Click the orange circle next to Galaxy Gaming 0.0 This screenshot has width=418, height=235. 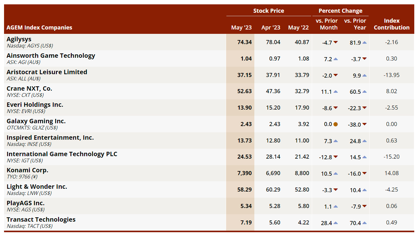(335, 124)
